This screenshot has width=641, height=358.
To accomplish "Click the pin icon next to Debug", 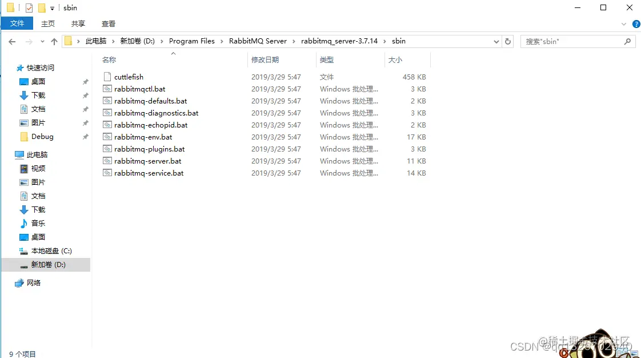I will point(86,137).
